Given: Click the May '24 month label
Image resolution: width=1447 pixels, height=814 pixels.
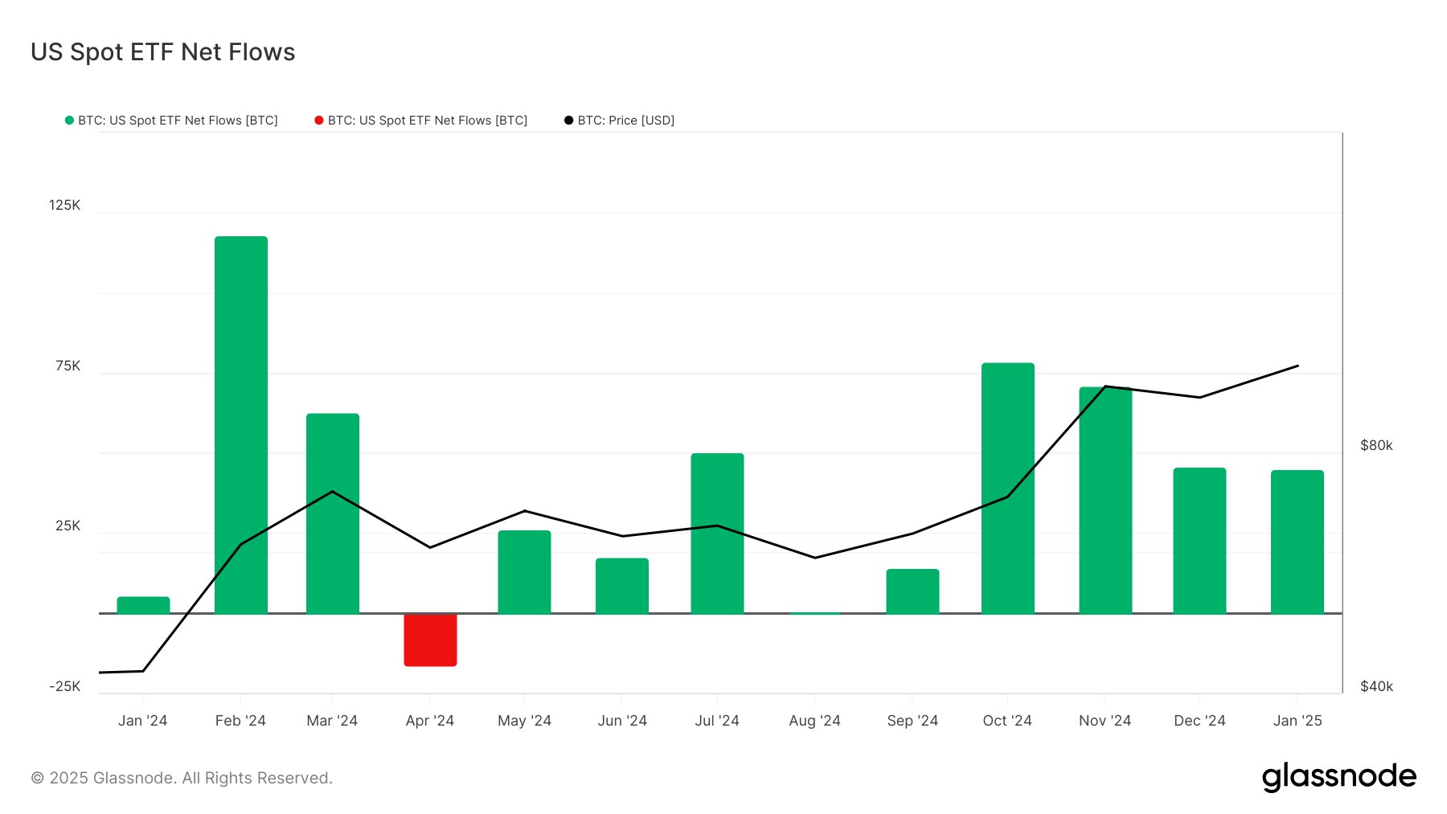Looking at the screenshot, I should (525, 721).
